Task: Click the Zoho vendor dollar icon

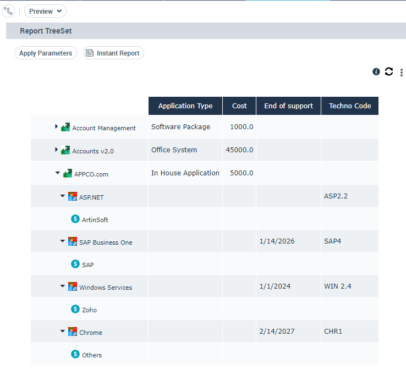Action: [x=75, y=309]
